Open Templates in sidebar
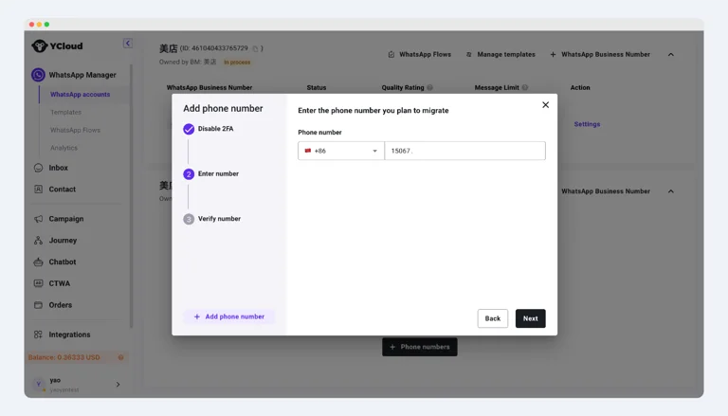Image resolution: width=728 pixels, height=416 pixels. tap(65, 113)
